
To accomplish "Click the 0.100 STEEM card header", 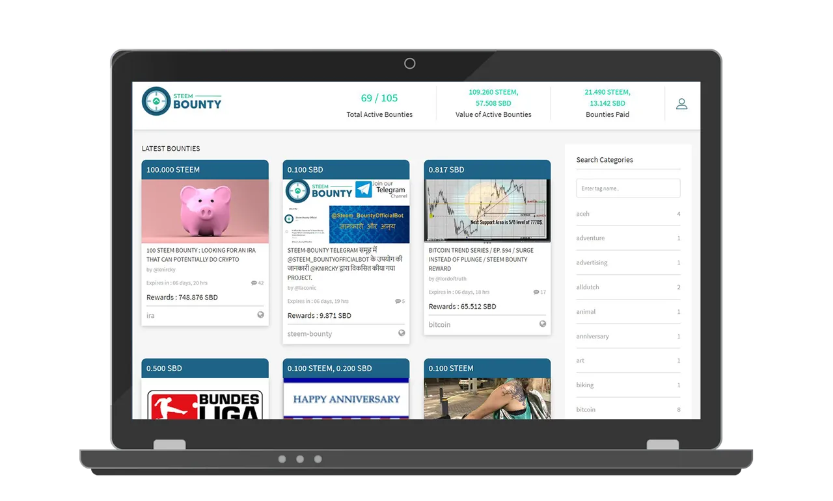I will (487, 368).
